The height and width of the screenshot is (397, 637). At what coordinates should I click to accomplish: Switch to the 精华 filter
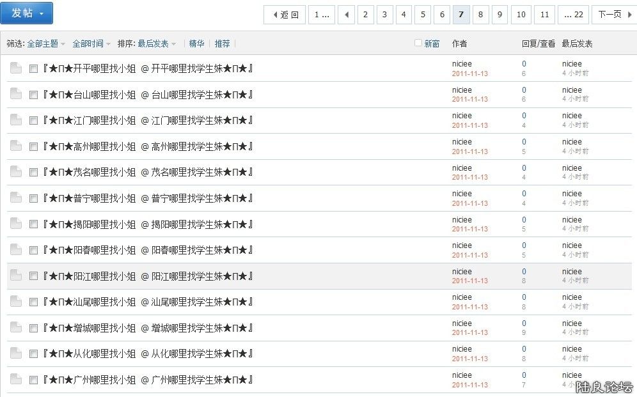click(197, 43)
